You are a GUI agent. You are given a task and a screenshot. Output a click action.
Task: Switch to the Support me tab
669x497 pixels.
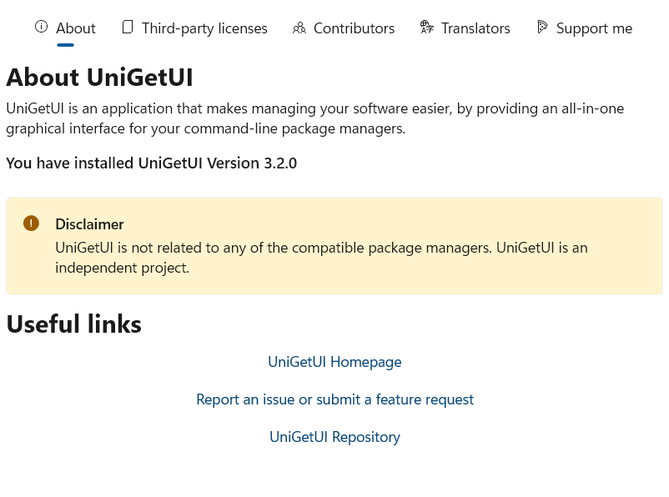[594, 28]
